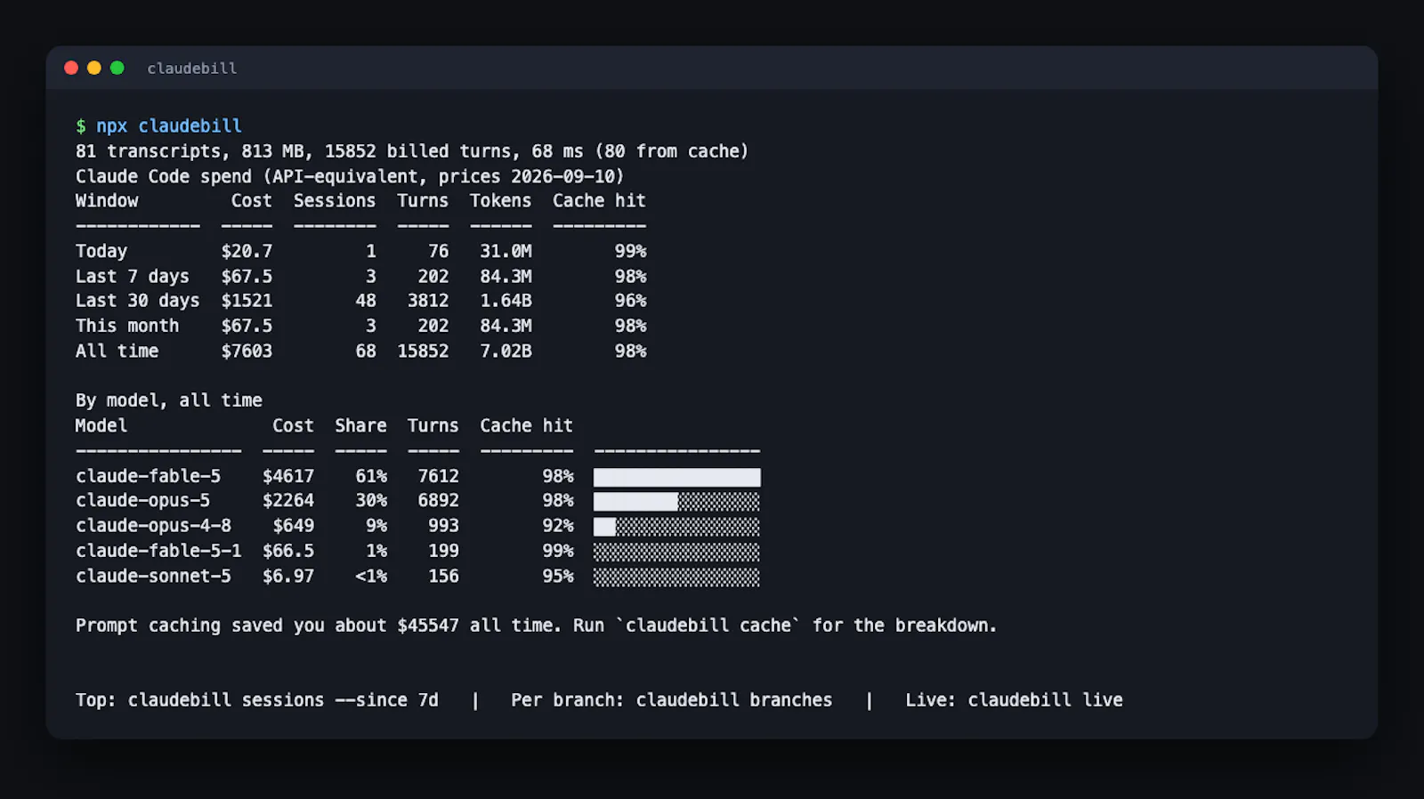Click the $6.97 cost value
Image resolution: width=1424 pixels, height=799 pixels.
(288, 577)
